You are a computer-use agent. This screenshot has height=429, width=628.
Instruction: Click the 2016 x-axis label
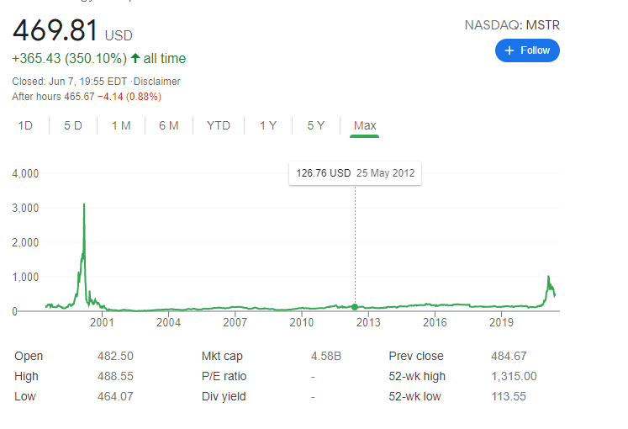[435, 322]
